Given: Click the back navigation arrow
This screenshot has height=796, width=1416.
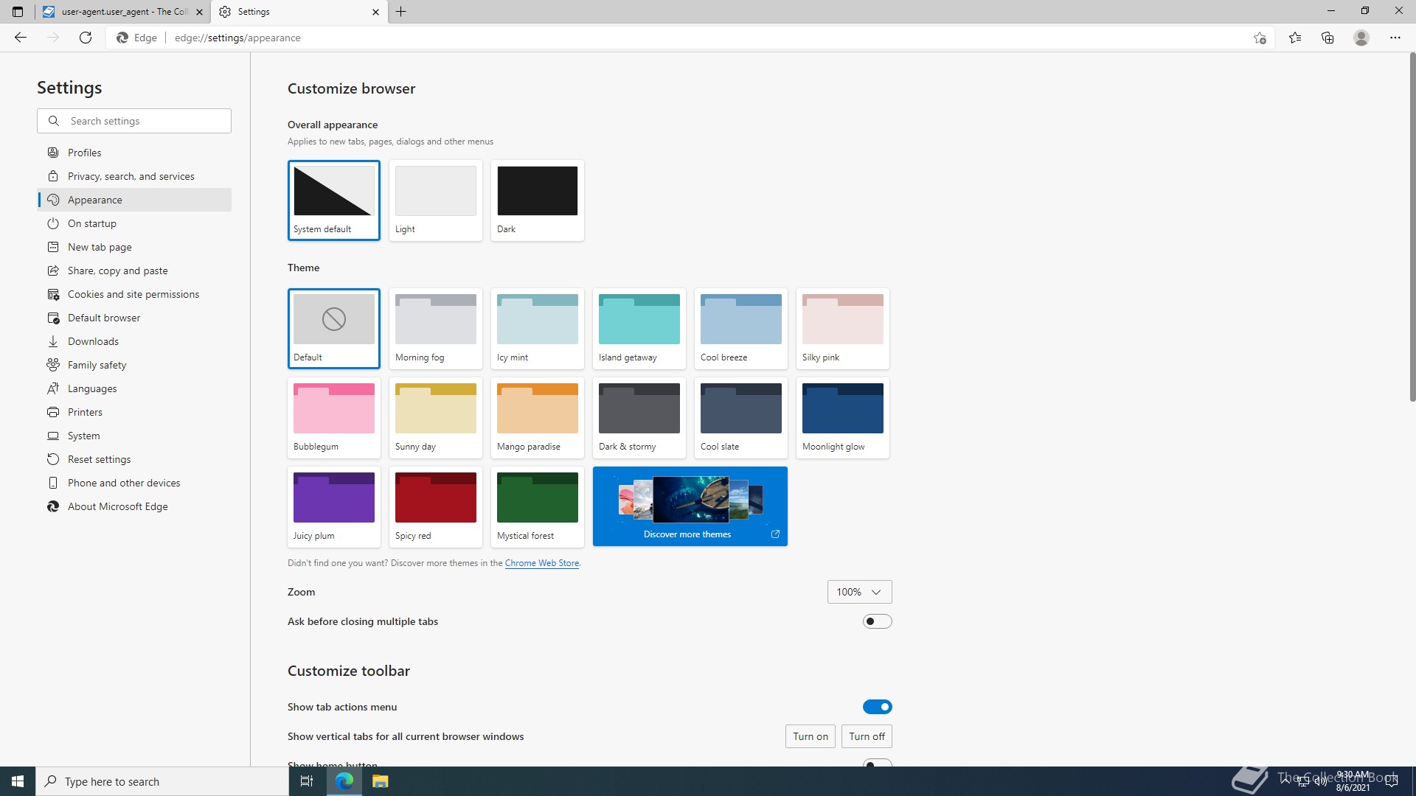Looking at the screenshot, I should click(x=21, y=38).
